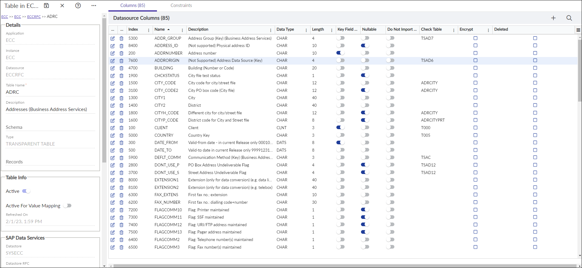The image size is (582, 268).
Task: Close the table panel with X
Action: [62, 5]
